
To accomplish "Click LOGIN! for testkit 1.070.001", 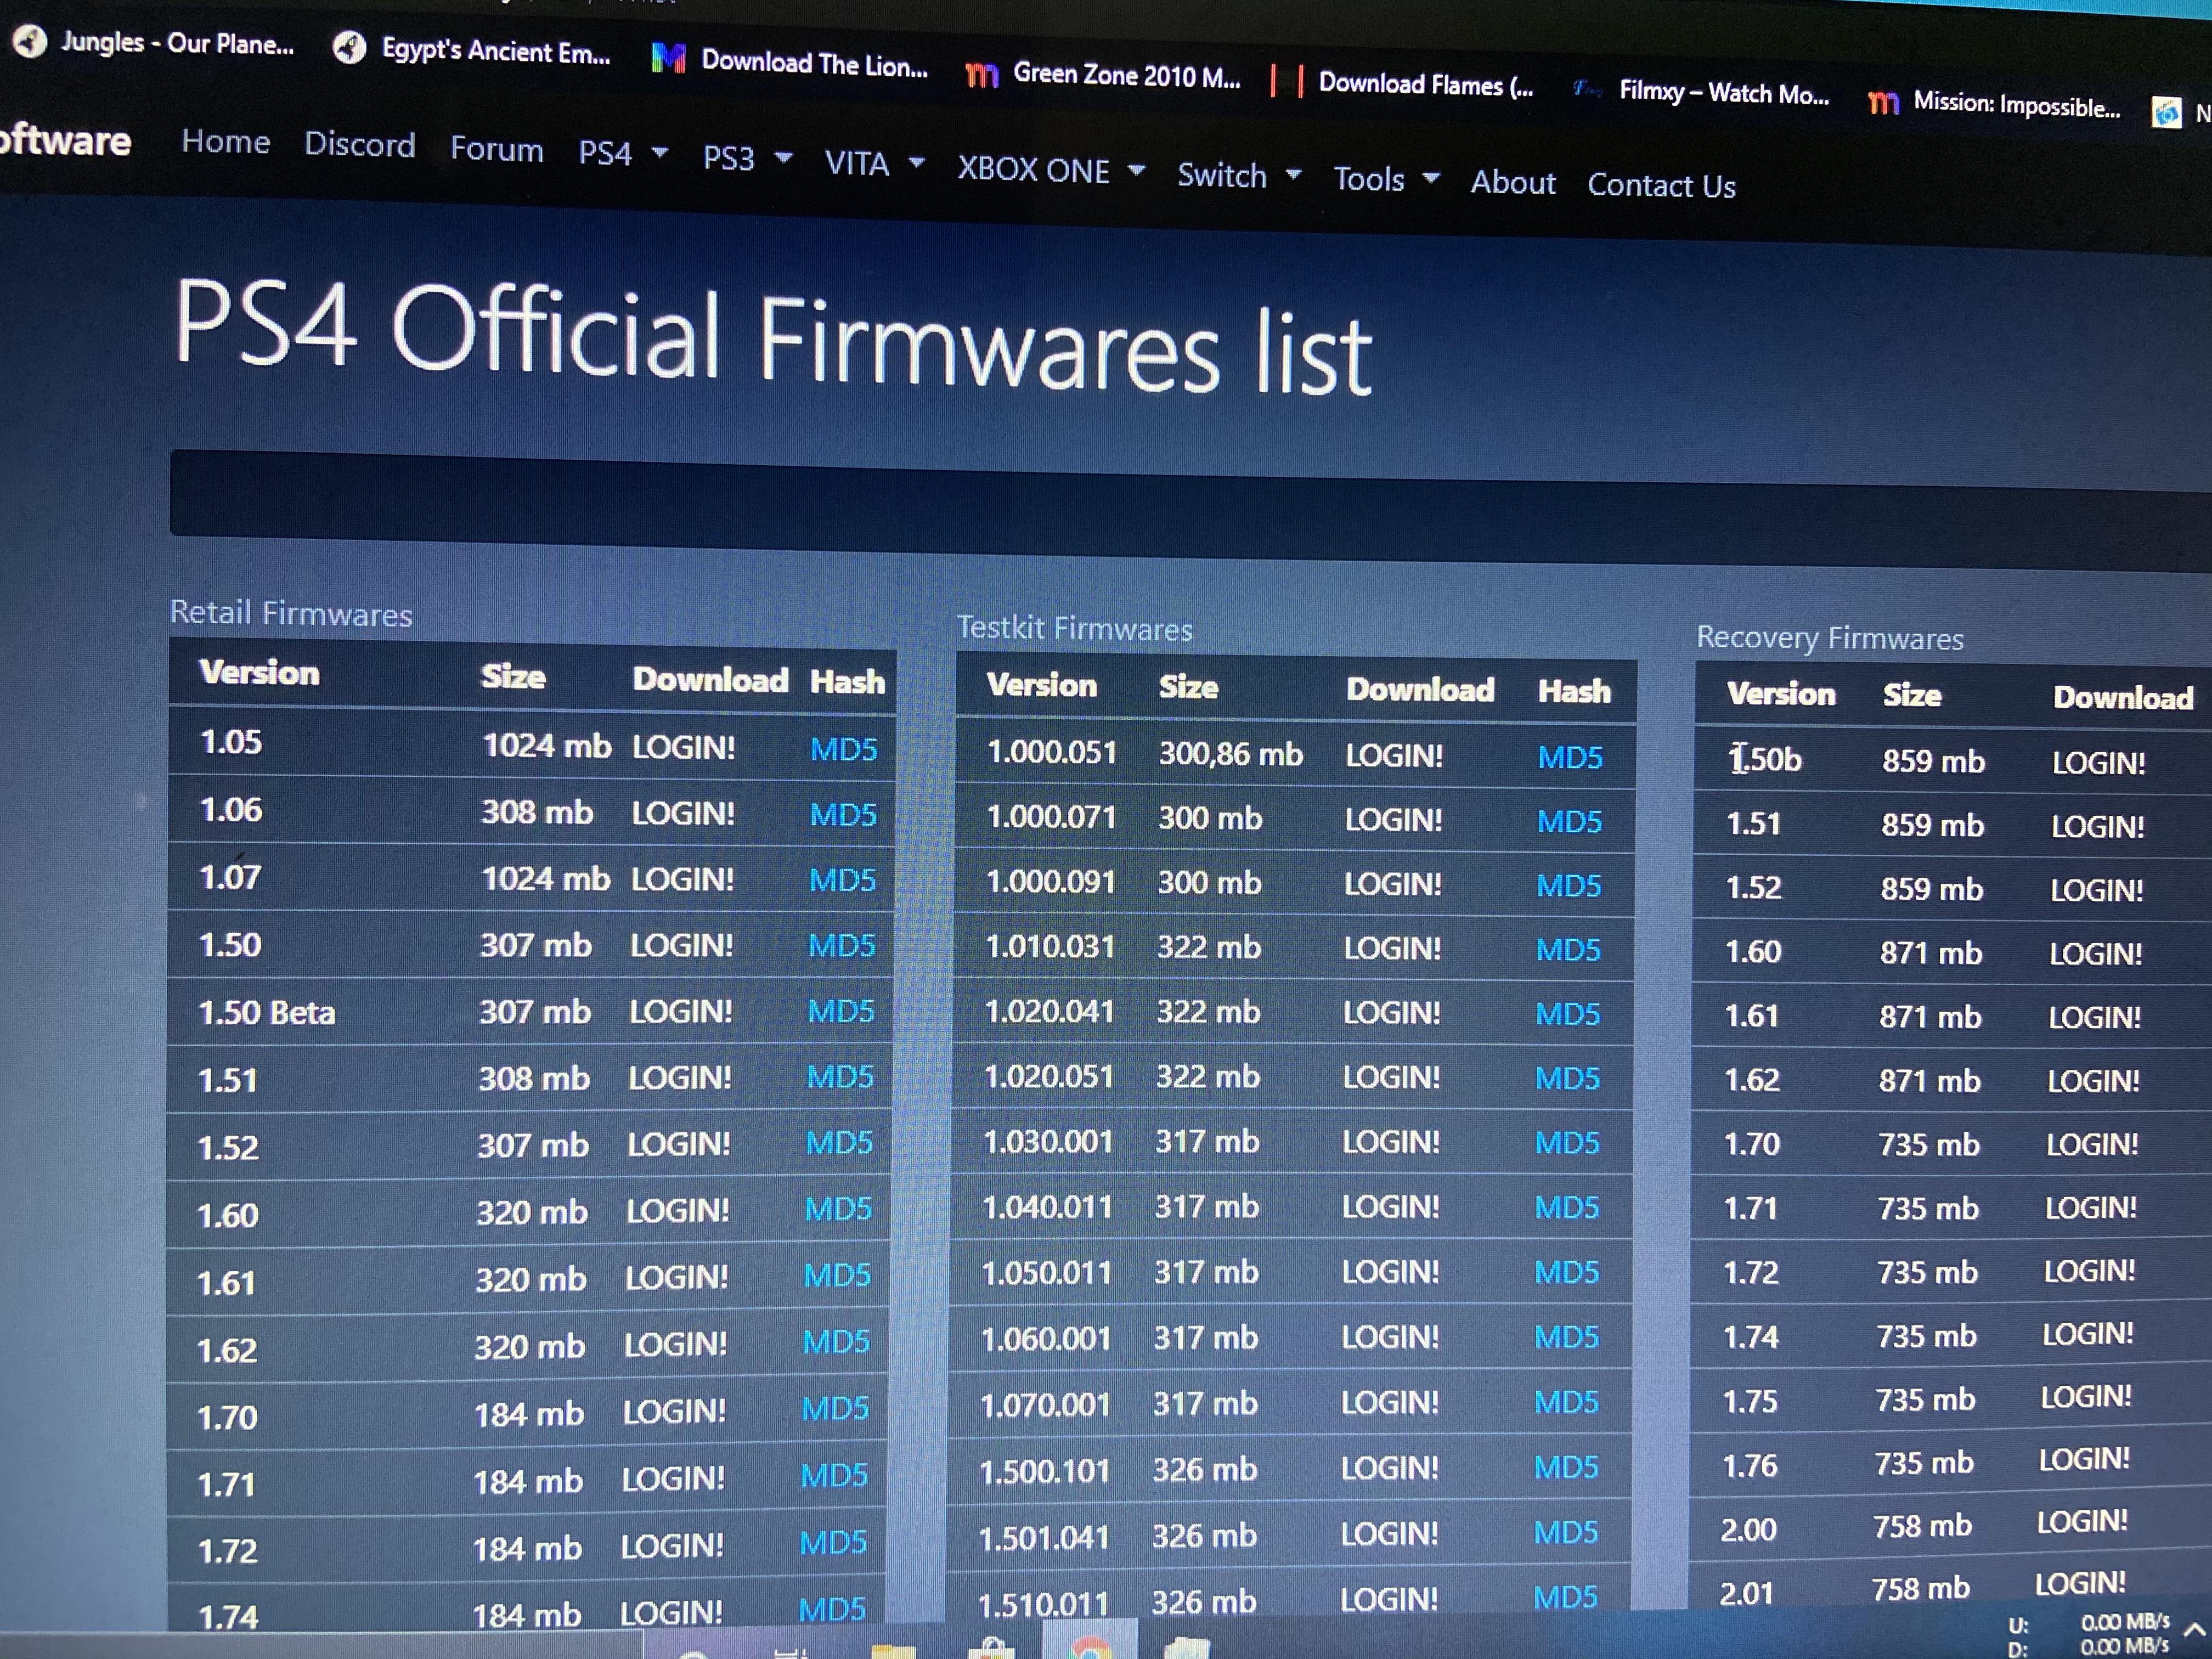I will coord(1390,1403).
